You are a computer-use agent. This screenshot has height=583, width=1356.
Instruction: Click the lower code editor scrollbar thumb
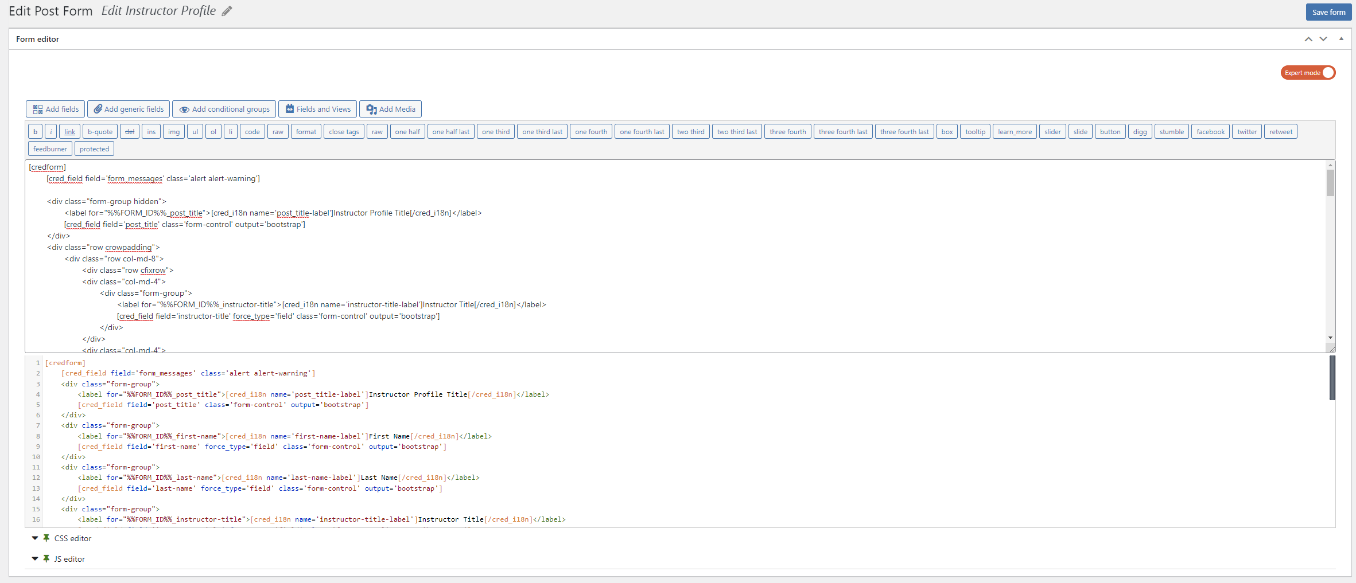click(1332, 378)
